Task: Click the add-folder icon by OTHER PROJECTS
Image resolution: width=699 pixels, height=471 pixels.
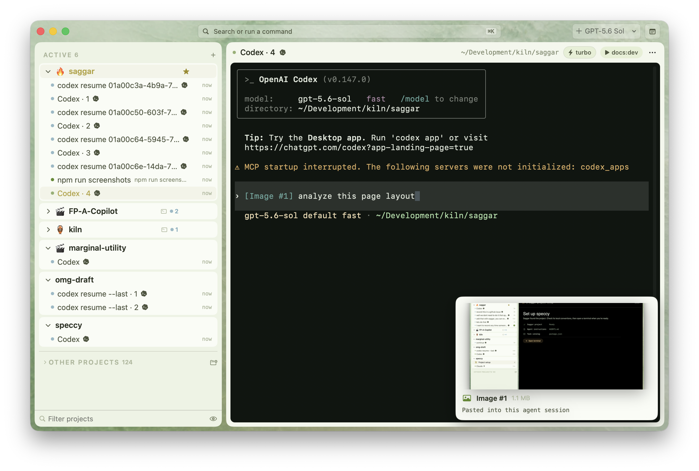Action: 213,363
